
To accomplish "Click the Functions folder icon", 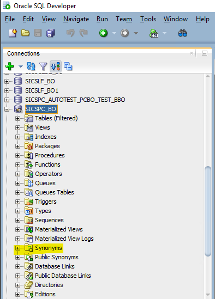I will 29,164.
